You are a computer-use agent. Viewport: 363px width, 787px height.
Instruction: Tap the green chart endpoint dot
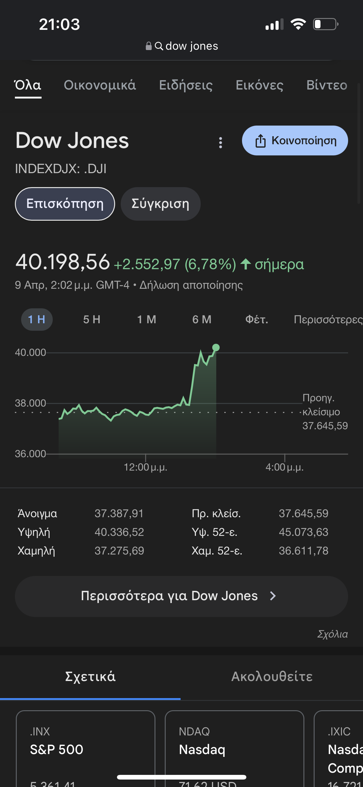click(216, 347)
